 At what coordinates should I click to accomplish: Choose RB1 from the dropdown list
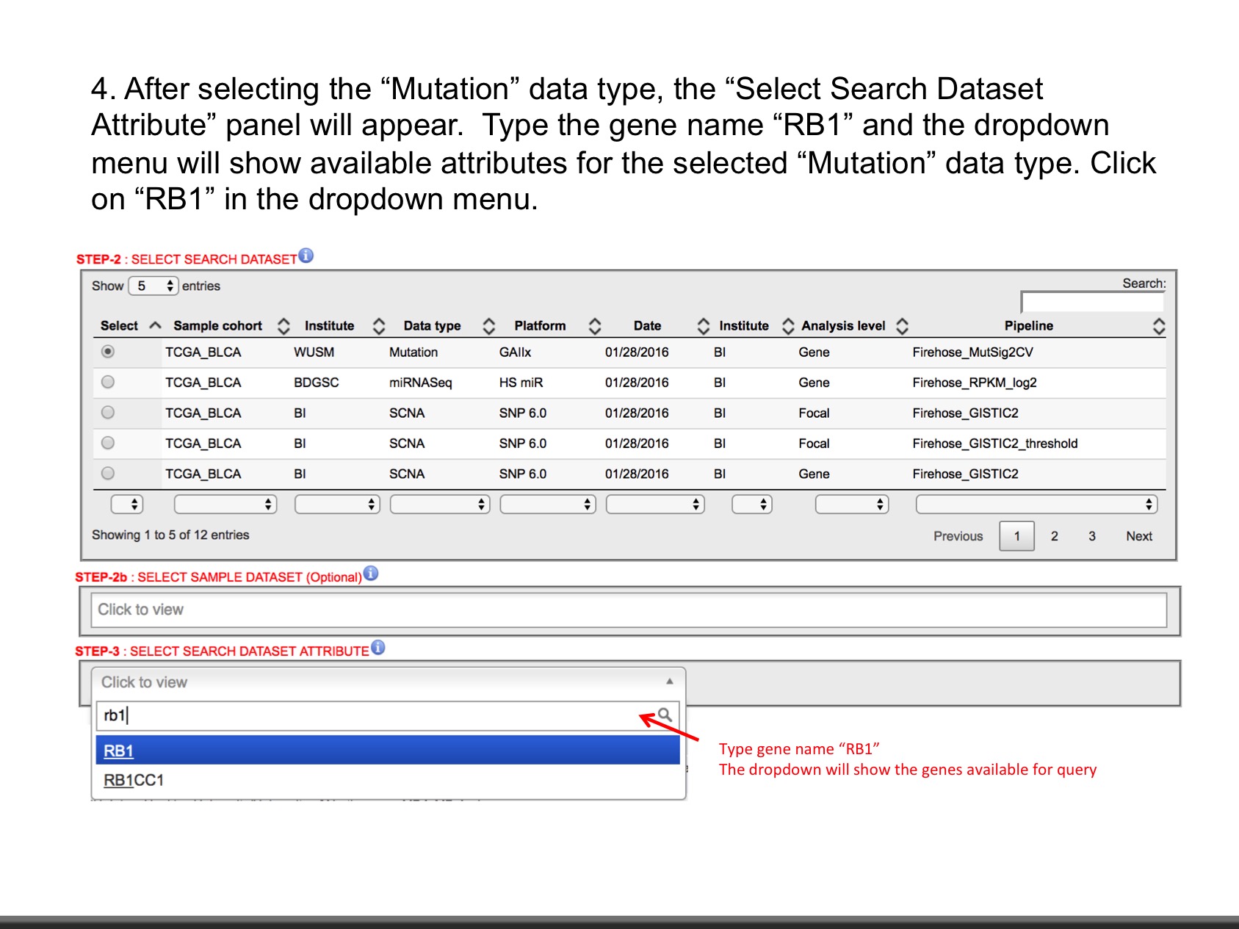point(119,751)
